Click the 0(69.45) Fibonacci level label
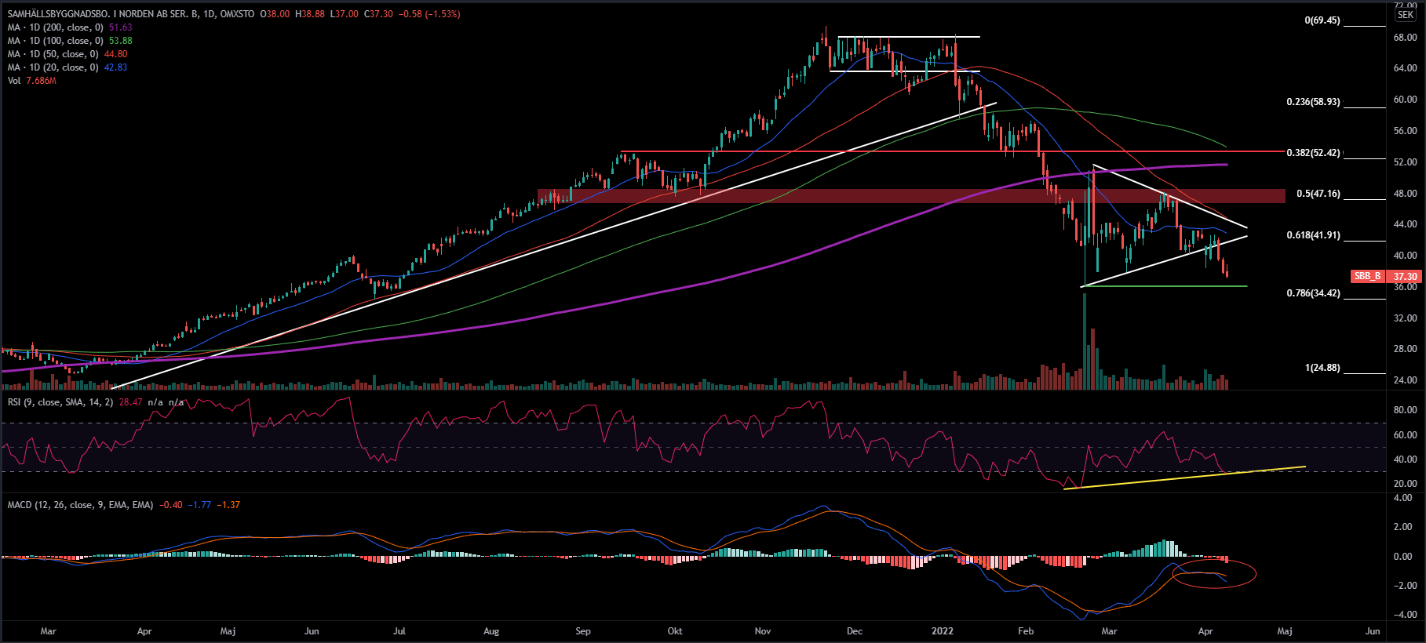 1322,20
